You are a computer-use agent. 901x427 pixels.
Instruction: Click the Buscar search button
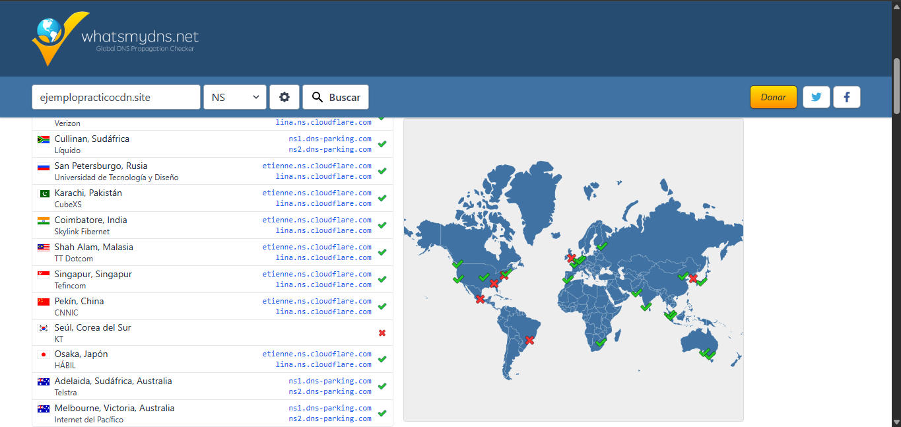[x=335, y=97]
